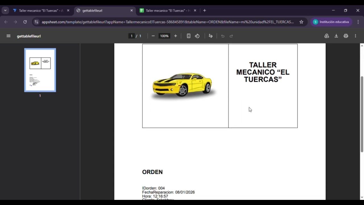The image size is (364, 205).
Task: Reload the current browser page
Action: (x=25, y=22)
